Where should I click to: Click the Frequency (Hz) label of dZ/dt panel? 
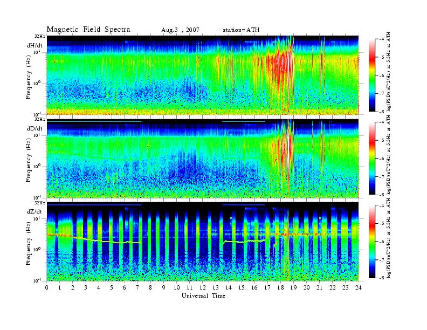click(29, 243)
